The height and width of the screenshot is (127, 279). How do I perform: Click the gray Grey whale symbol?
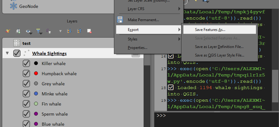pyautogui.click(x=36, y=83)
